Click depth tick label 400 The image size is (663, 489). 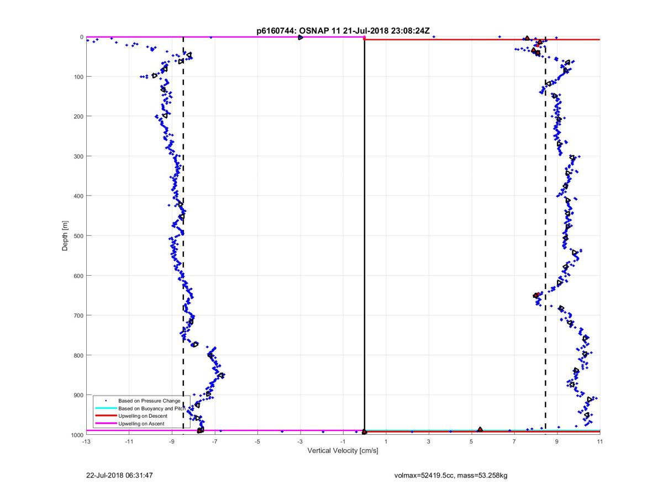point(78,196)
